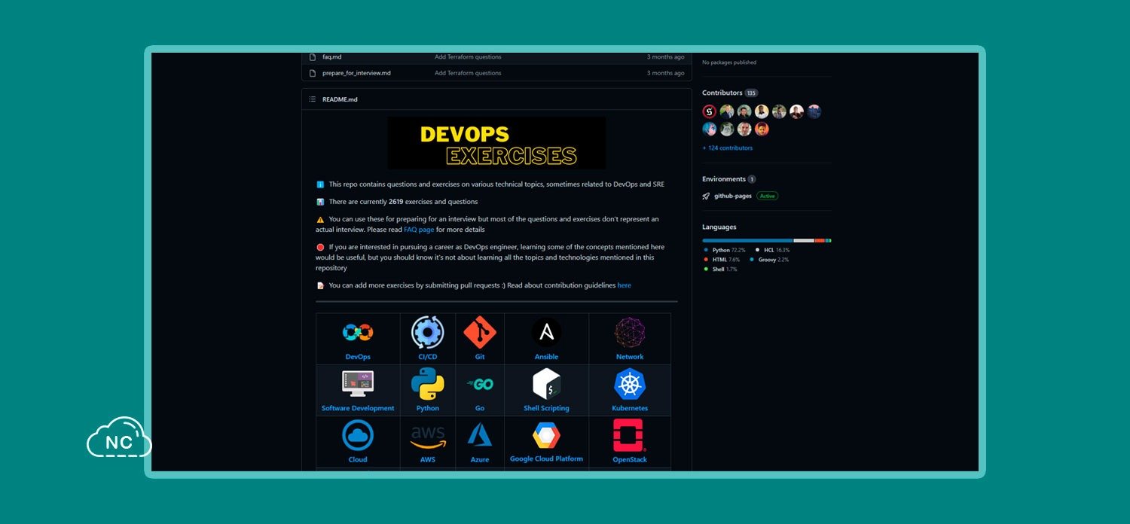Click the rocket icon next to github-pages
This screenshot has height=524, width=1130.
click(706, 196)
